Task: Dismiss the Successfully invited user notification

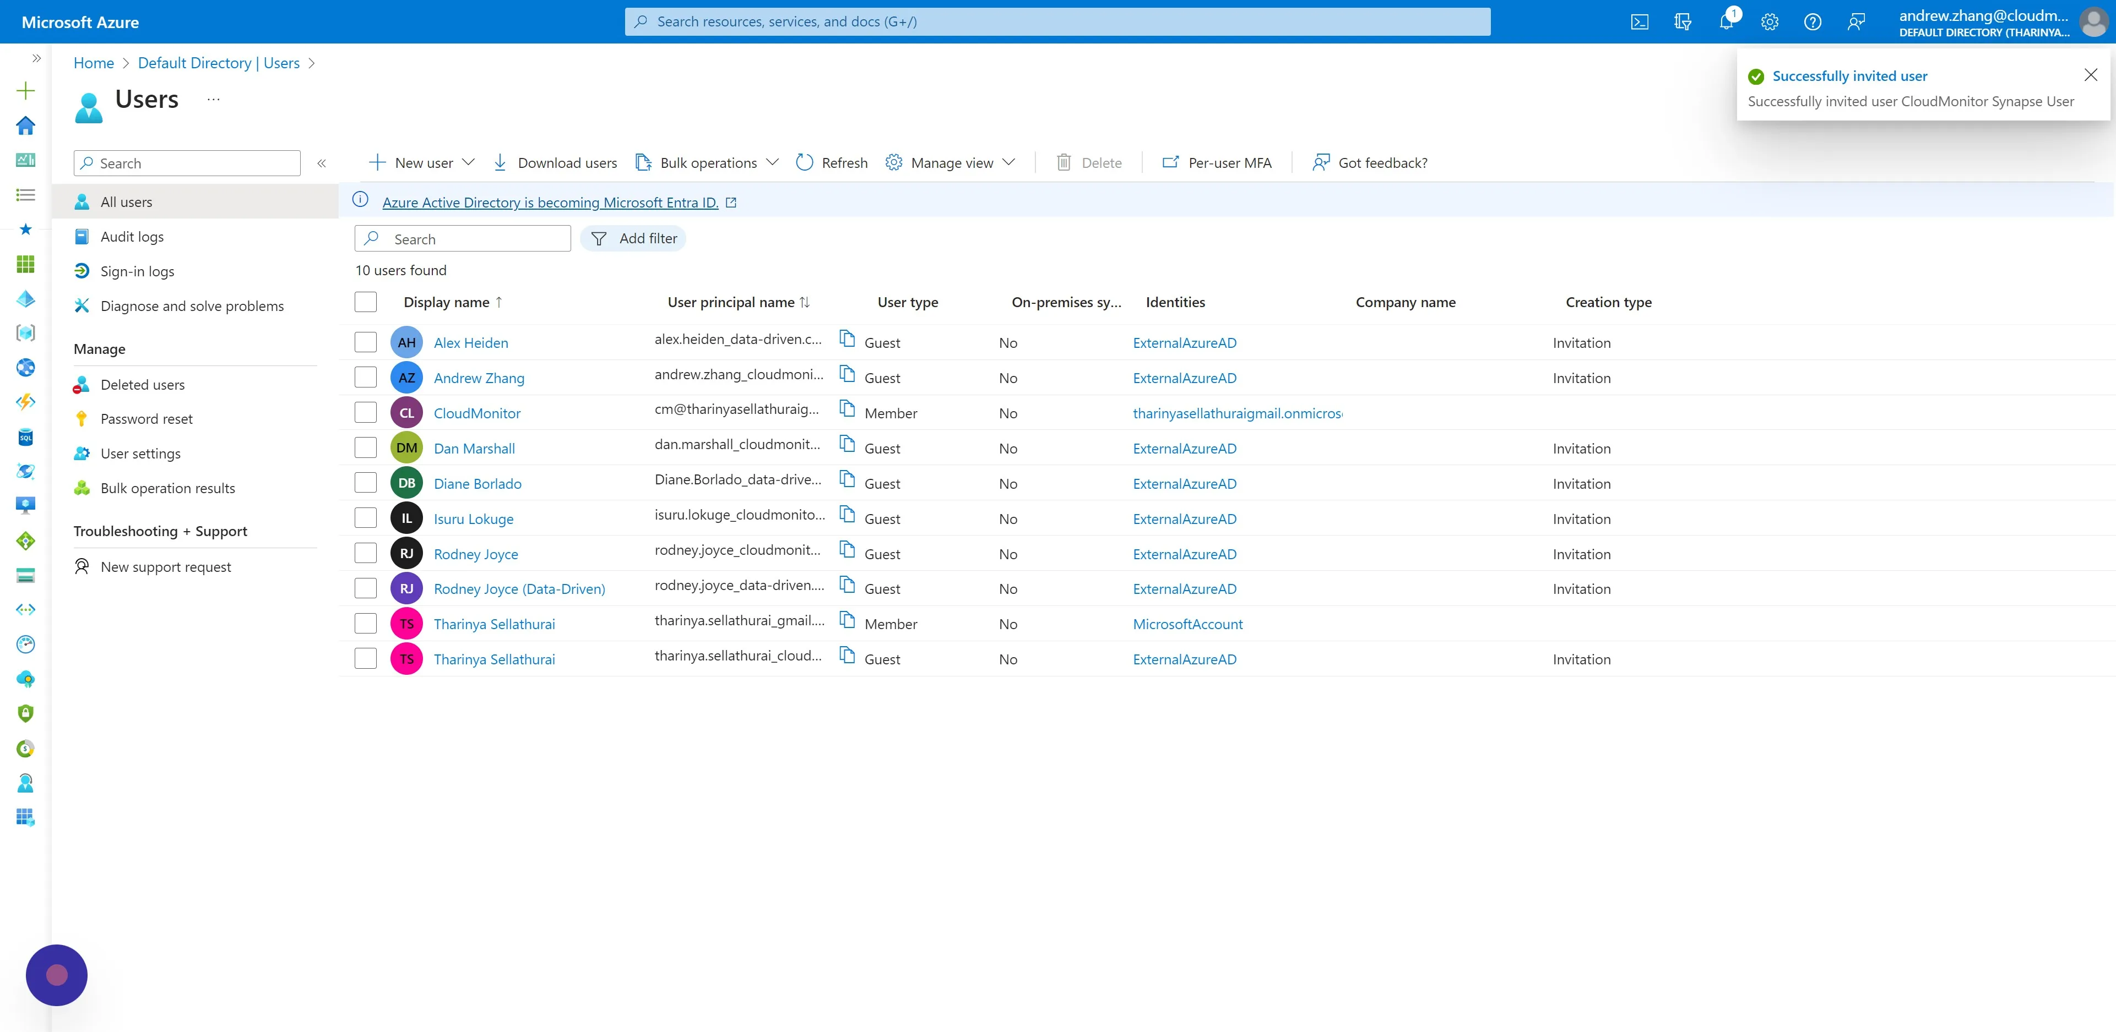Action: (x=2091, y=75)
